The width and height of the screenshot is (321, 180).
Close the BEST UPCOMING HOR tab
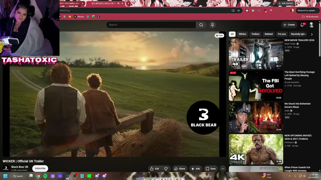(x=82, y=3)
